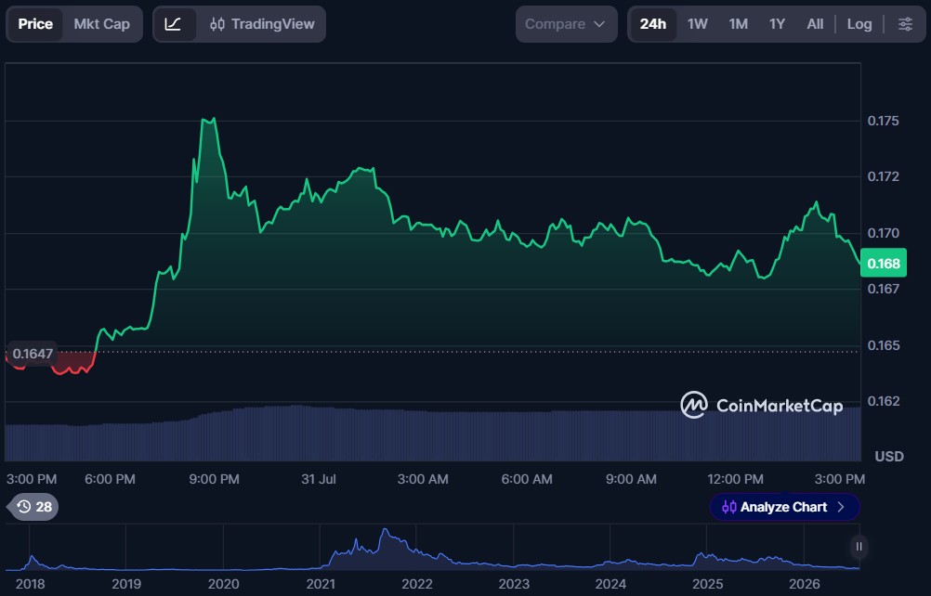This screenshot has height=596, width=931.
Task: Open the Analyze Chart button
Action: click(x=784, y=507)
